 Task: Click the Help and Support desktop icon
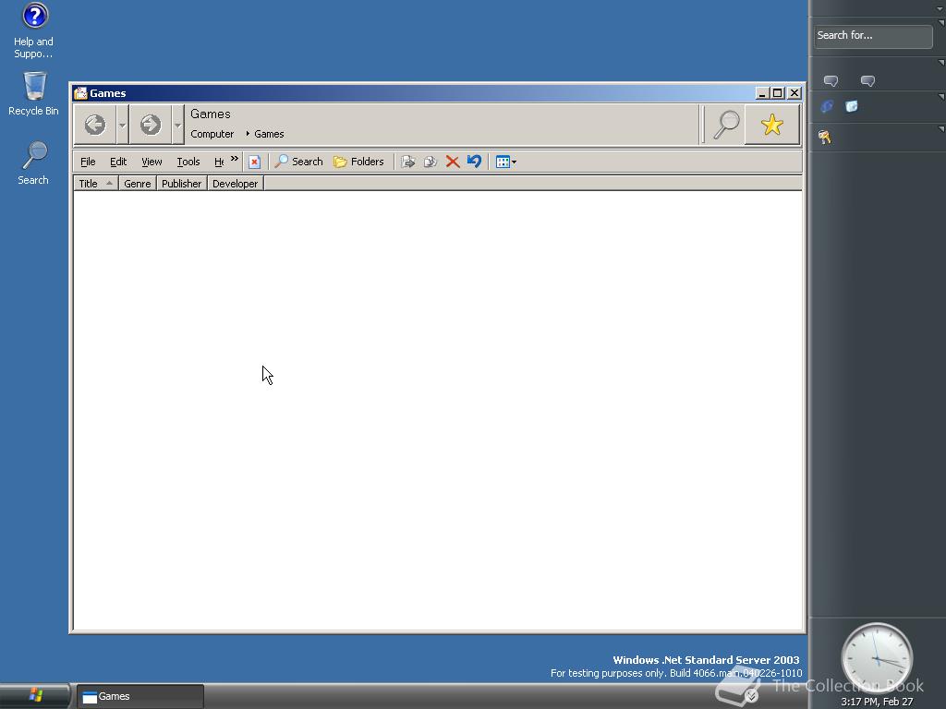(x=34, y=30)
